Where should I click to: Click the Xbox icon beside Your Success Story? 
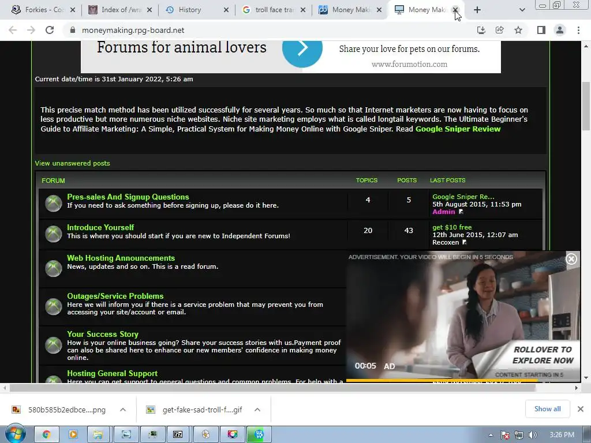[54, 345]
